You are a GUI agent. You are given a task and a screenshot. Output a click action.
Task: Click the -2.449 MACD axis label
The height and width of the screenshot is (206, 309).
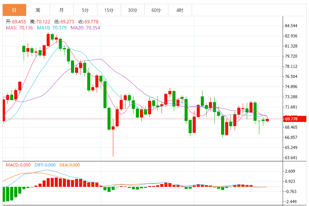pyautogui.click(x=290, y=202)
